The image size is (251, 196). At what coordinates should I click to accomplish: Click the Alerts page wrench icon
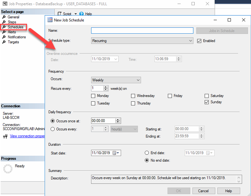(x=4, y=32)
